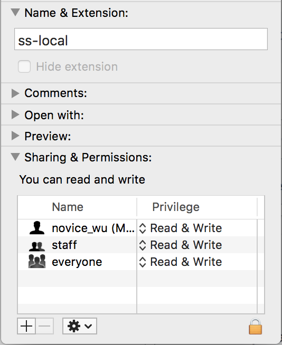Expand the Preview section
The height and width of the screenshot is (345, 282).
[x=15, y=136]
